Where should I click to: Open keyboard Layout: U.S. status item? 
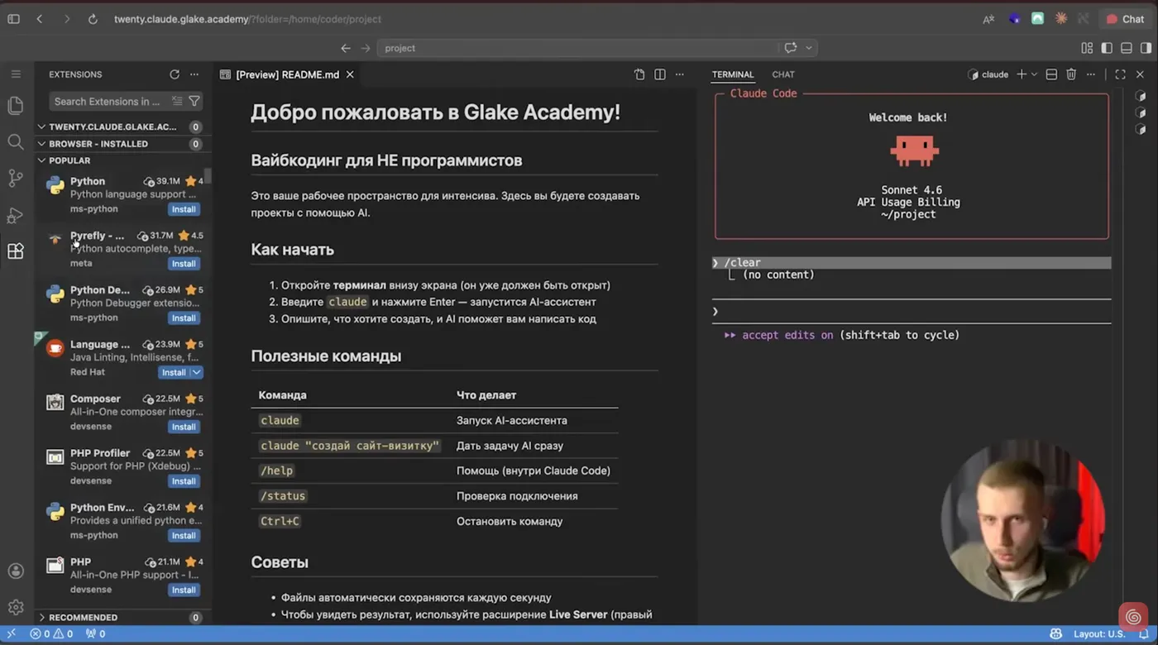coord(1099,634)
